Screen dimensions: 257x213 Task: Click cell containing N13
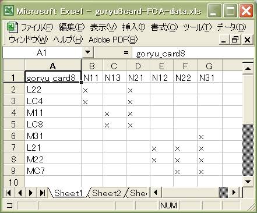point(114,77)
